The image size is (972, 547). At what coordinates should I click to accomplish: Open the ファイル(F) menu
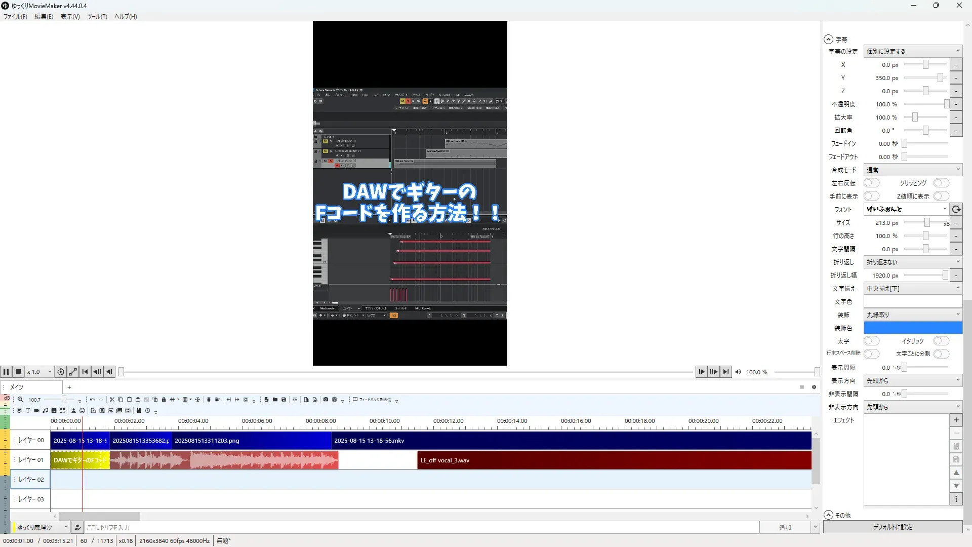[15, 17]
